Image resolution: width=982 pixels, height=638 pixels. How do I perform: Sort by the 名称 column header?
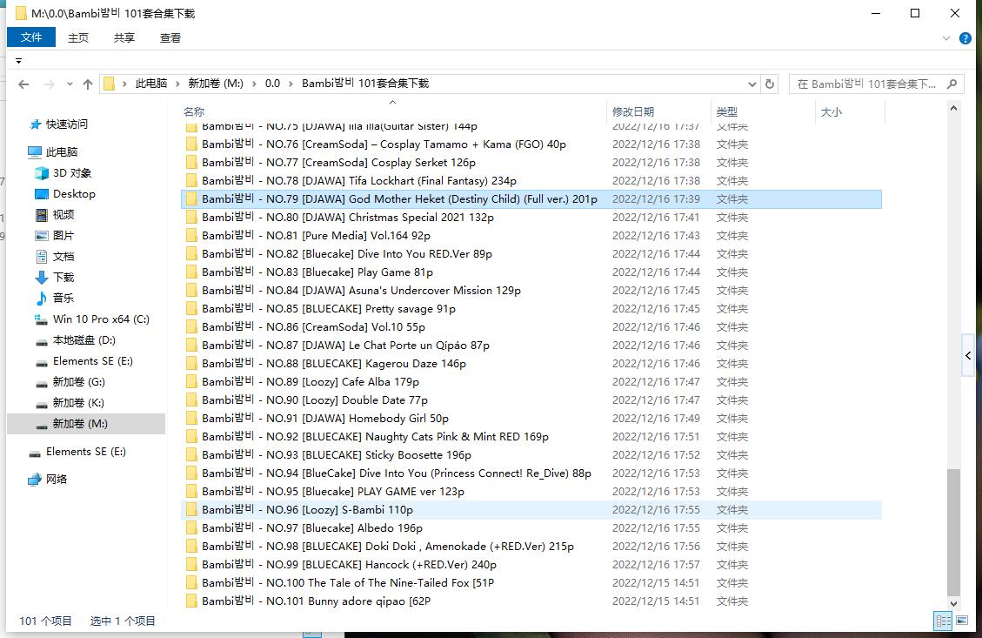tap(194, 111)
